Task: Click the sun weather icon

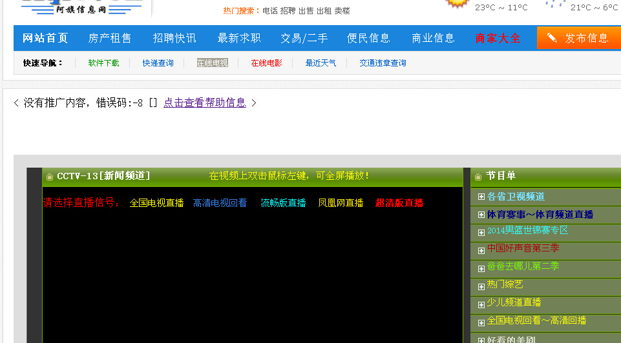Action: 458,3
